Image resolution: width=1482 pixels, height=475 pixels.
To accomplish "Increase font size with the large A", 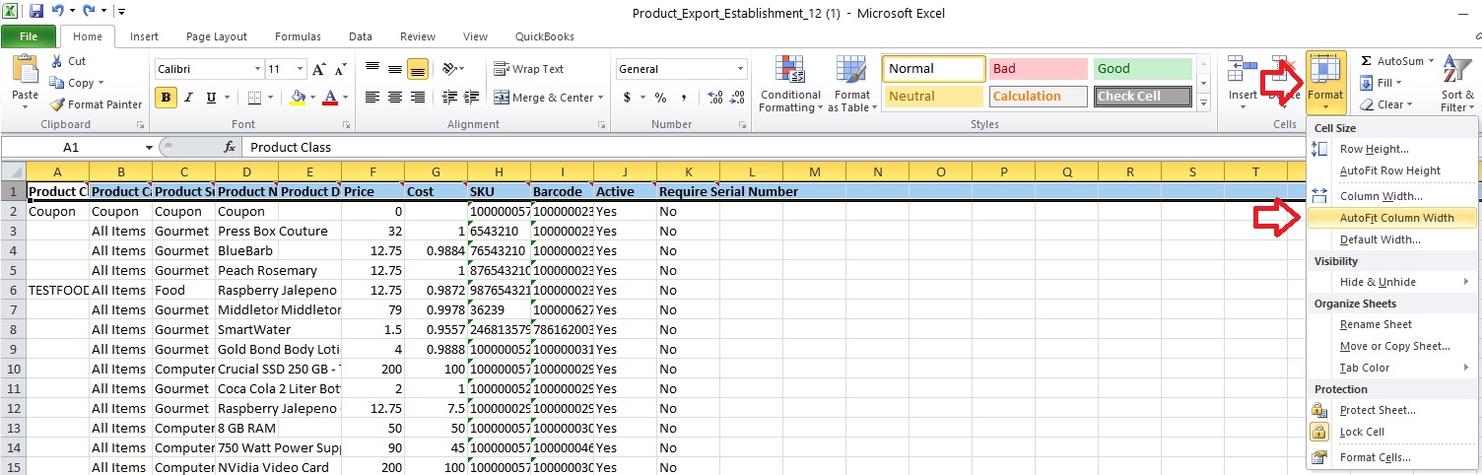I will [319, 69].
